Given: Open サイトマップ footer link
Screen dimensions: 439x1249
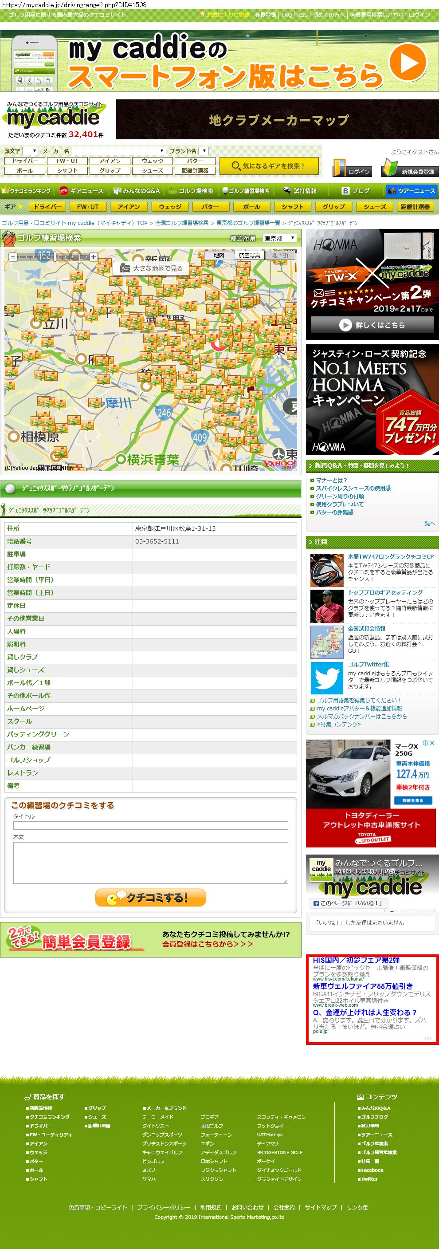Looking at the screenshot, I should coord(320,1207).
